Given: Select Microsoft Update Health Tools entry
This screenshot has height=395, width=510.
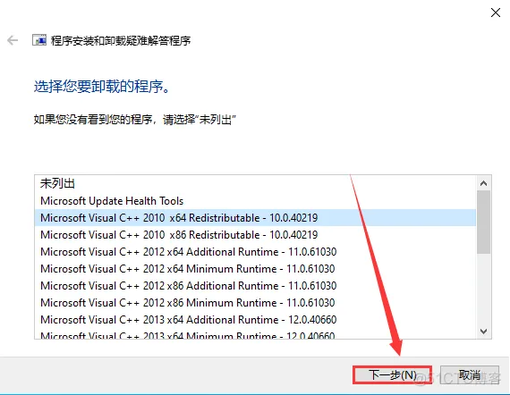Looking at the screenshot, I should [x=255, y=201].
